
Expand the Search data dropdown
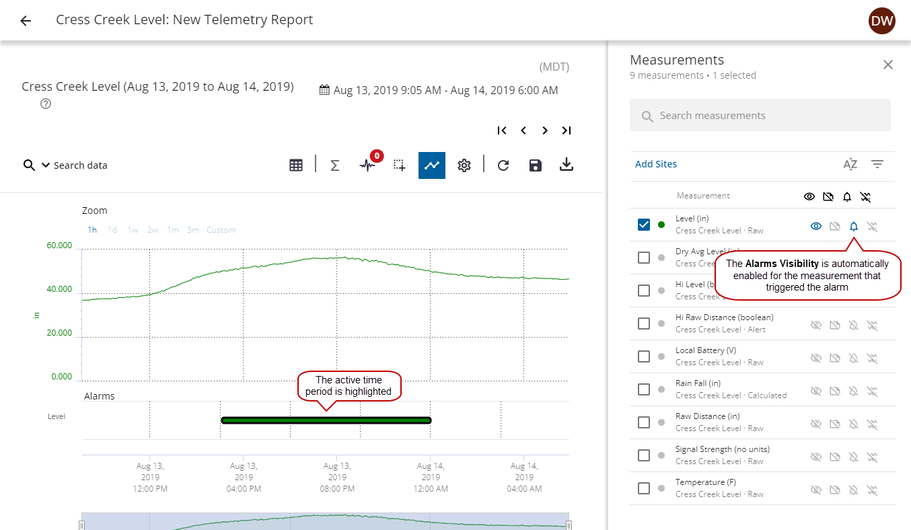tap(46, 165)
